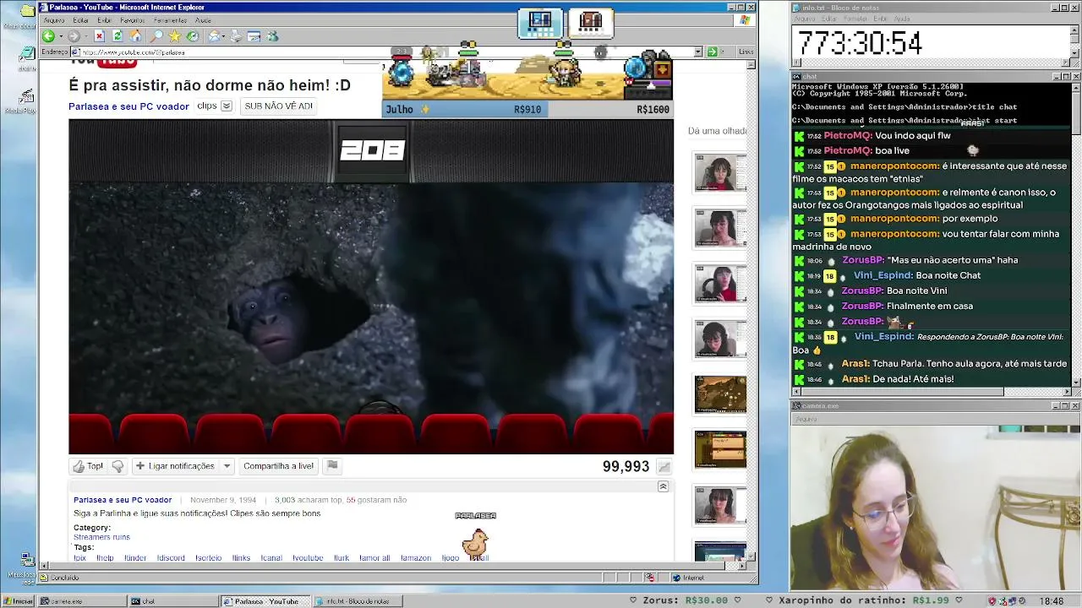Click the view count 99,993
The image size is (1082, 608).
(626, 467)
